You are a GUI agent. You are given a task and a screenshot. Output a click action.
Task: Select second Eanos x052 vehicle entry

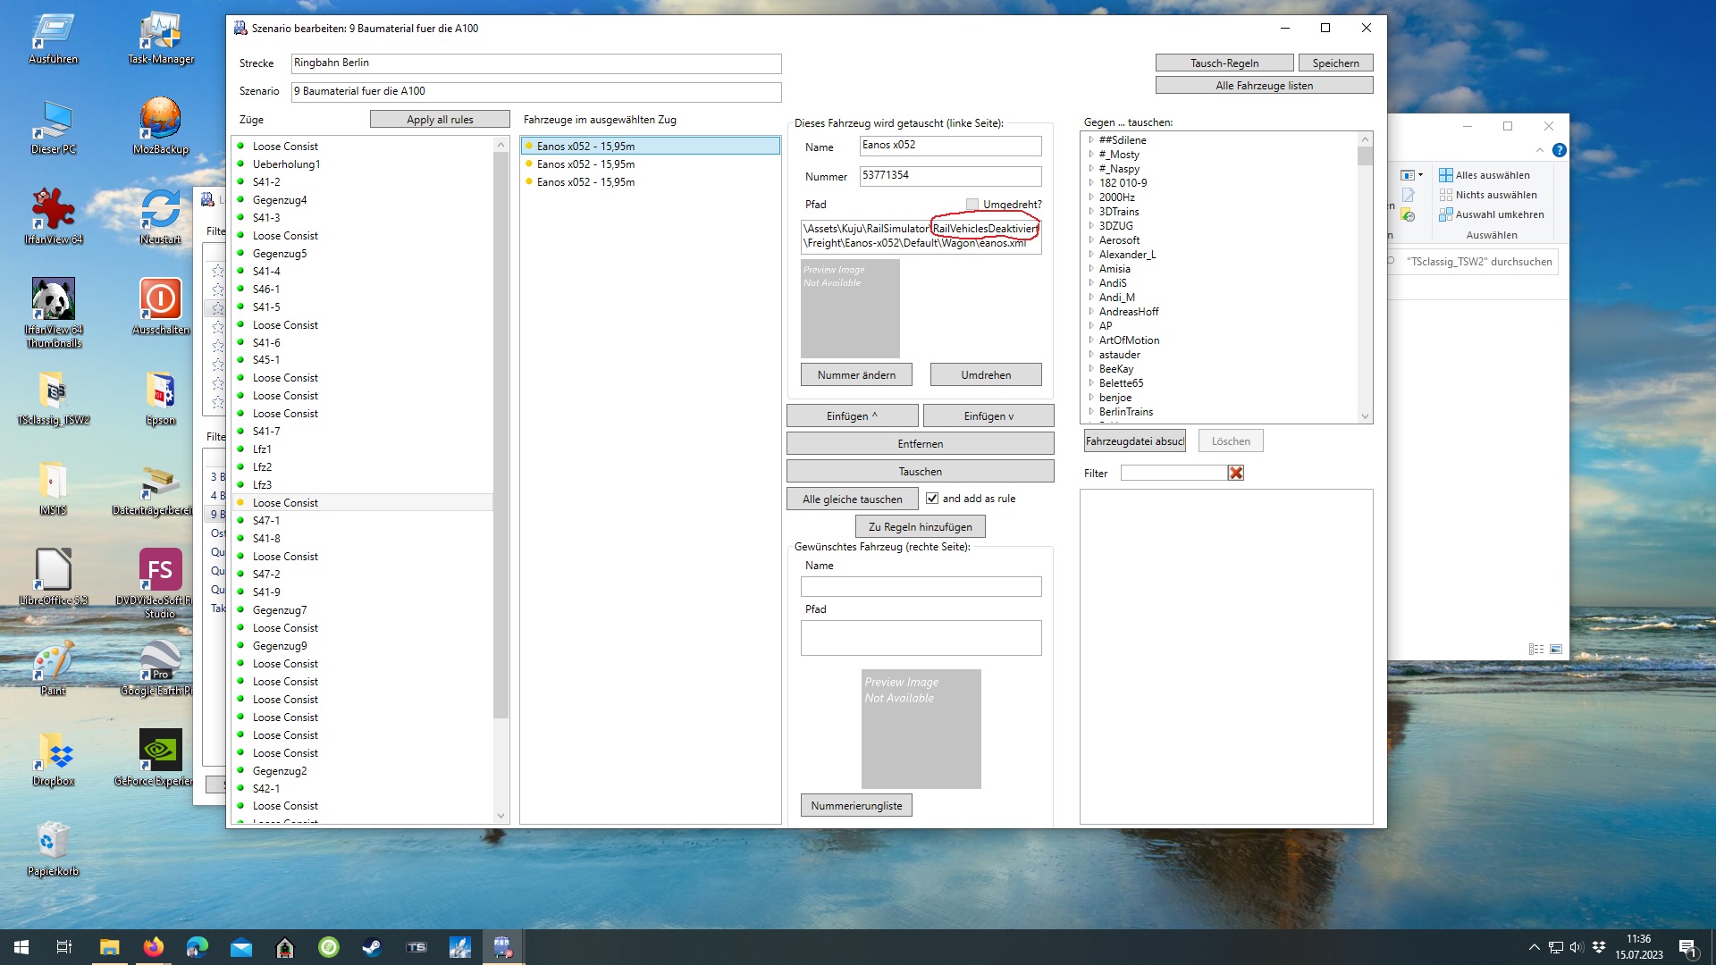(x=585, y=164)
